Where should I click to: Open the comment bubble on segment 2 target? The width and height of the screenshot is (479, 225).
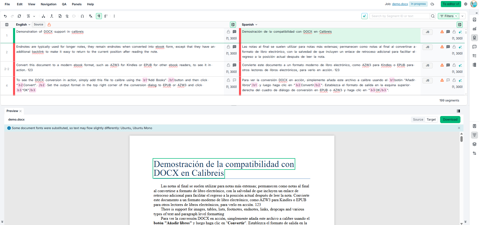coord(448,47)
